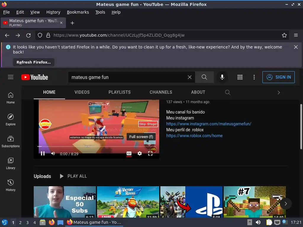
Task: Dismiss the Firefox refresh notification bar
Action: (296, 47)
